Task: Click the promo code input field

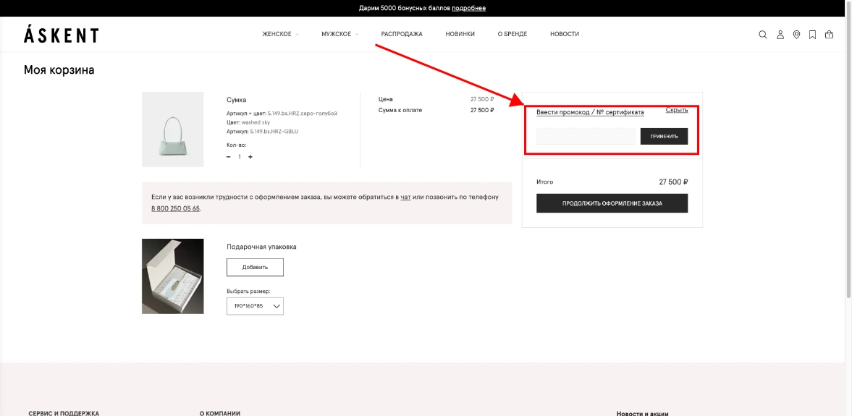Action: point(586,136)
